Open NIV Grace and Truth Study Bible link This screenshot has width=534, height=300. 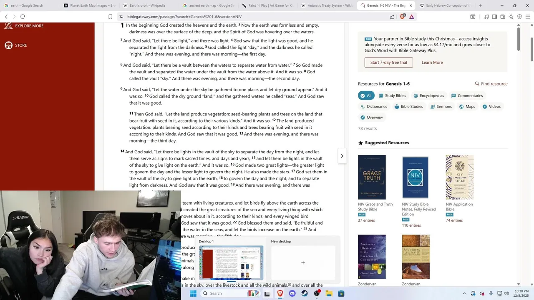pos(375,207)
